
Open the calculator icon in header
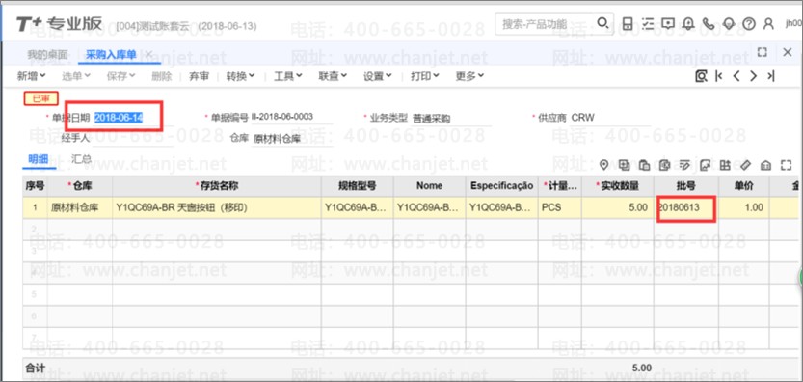pyautogui.click(x=628, y=23)
